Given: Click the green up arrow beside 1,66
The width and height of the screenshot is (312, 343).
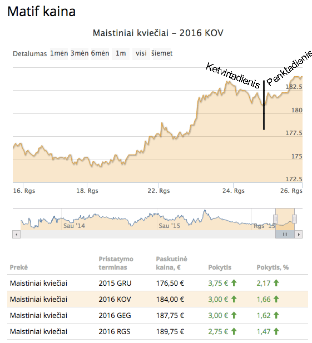Looking at the screenshot, I should (276, 299).
